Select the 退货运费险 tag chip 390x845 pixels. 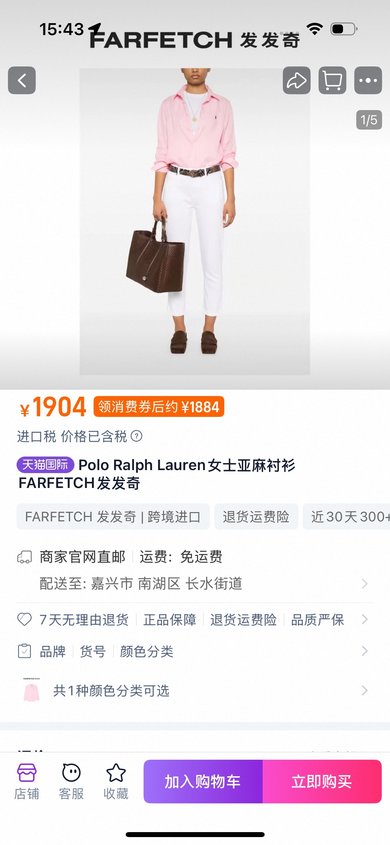click(256, 517)
